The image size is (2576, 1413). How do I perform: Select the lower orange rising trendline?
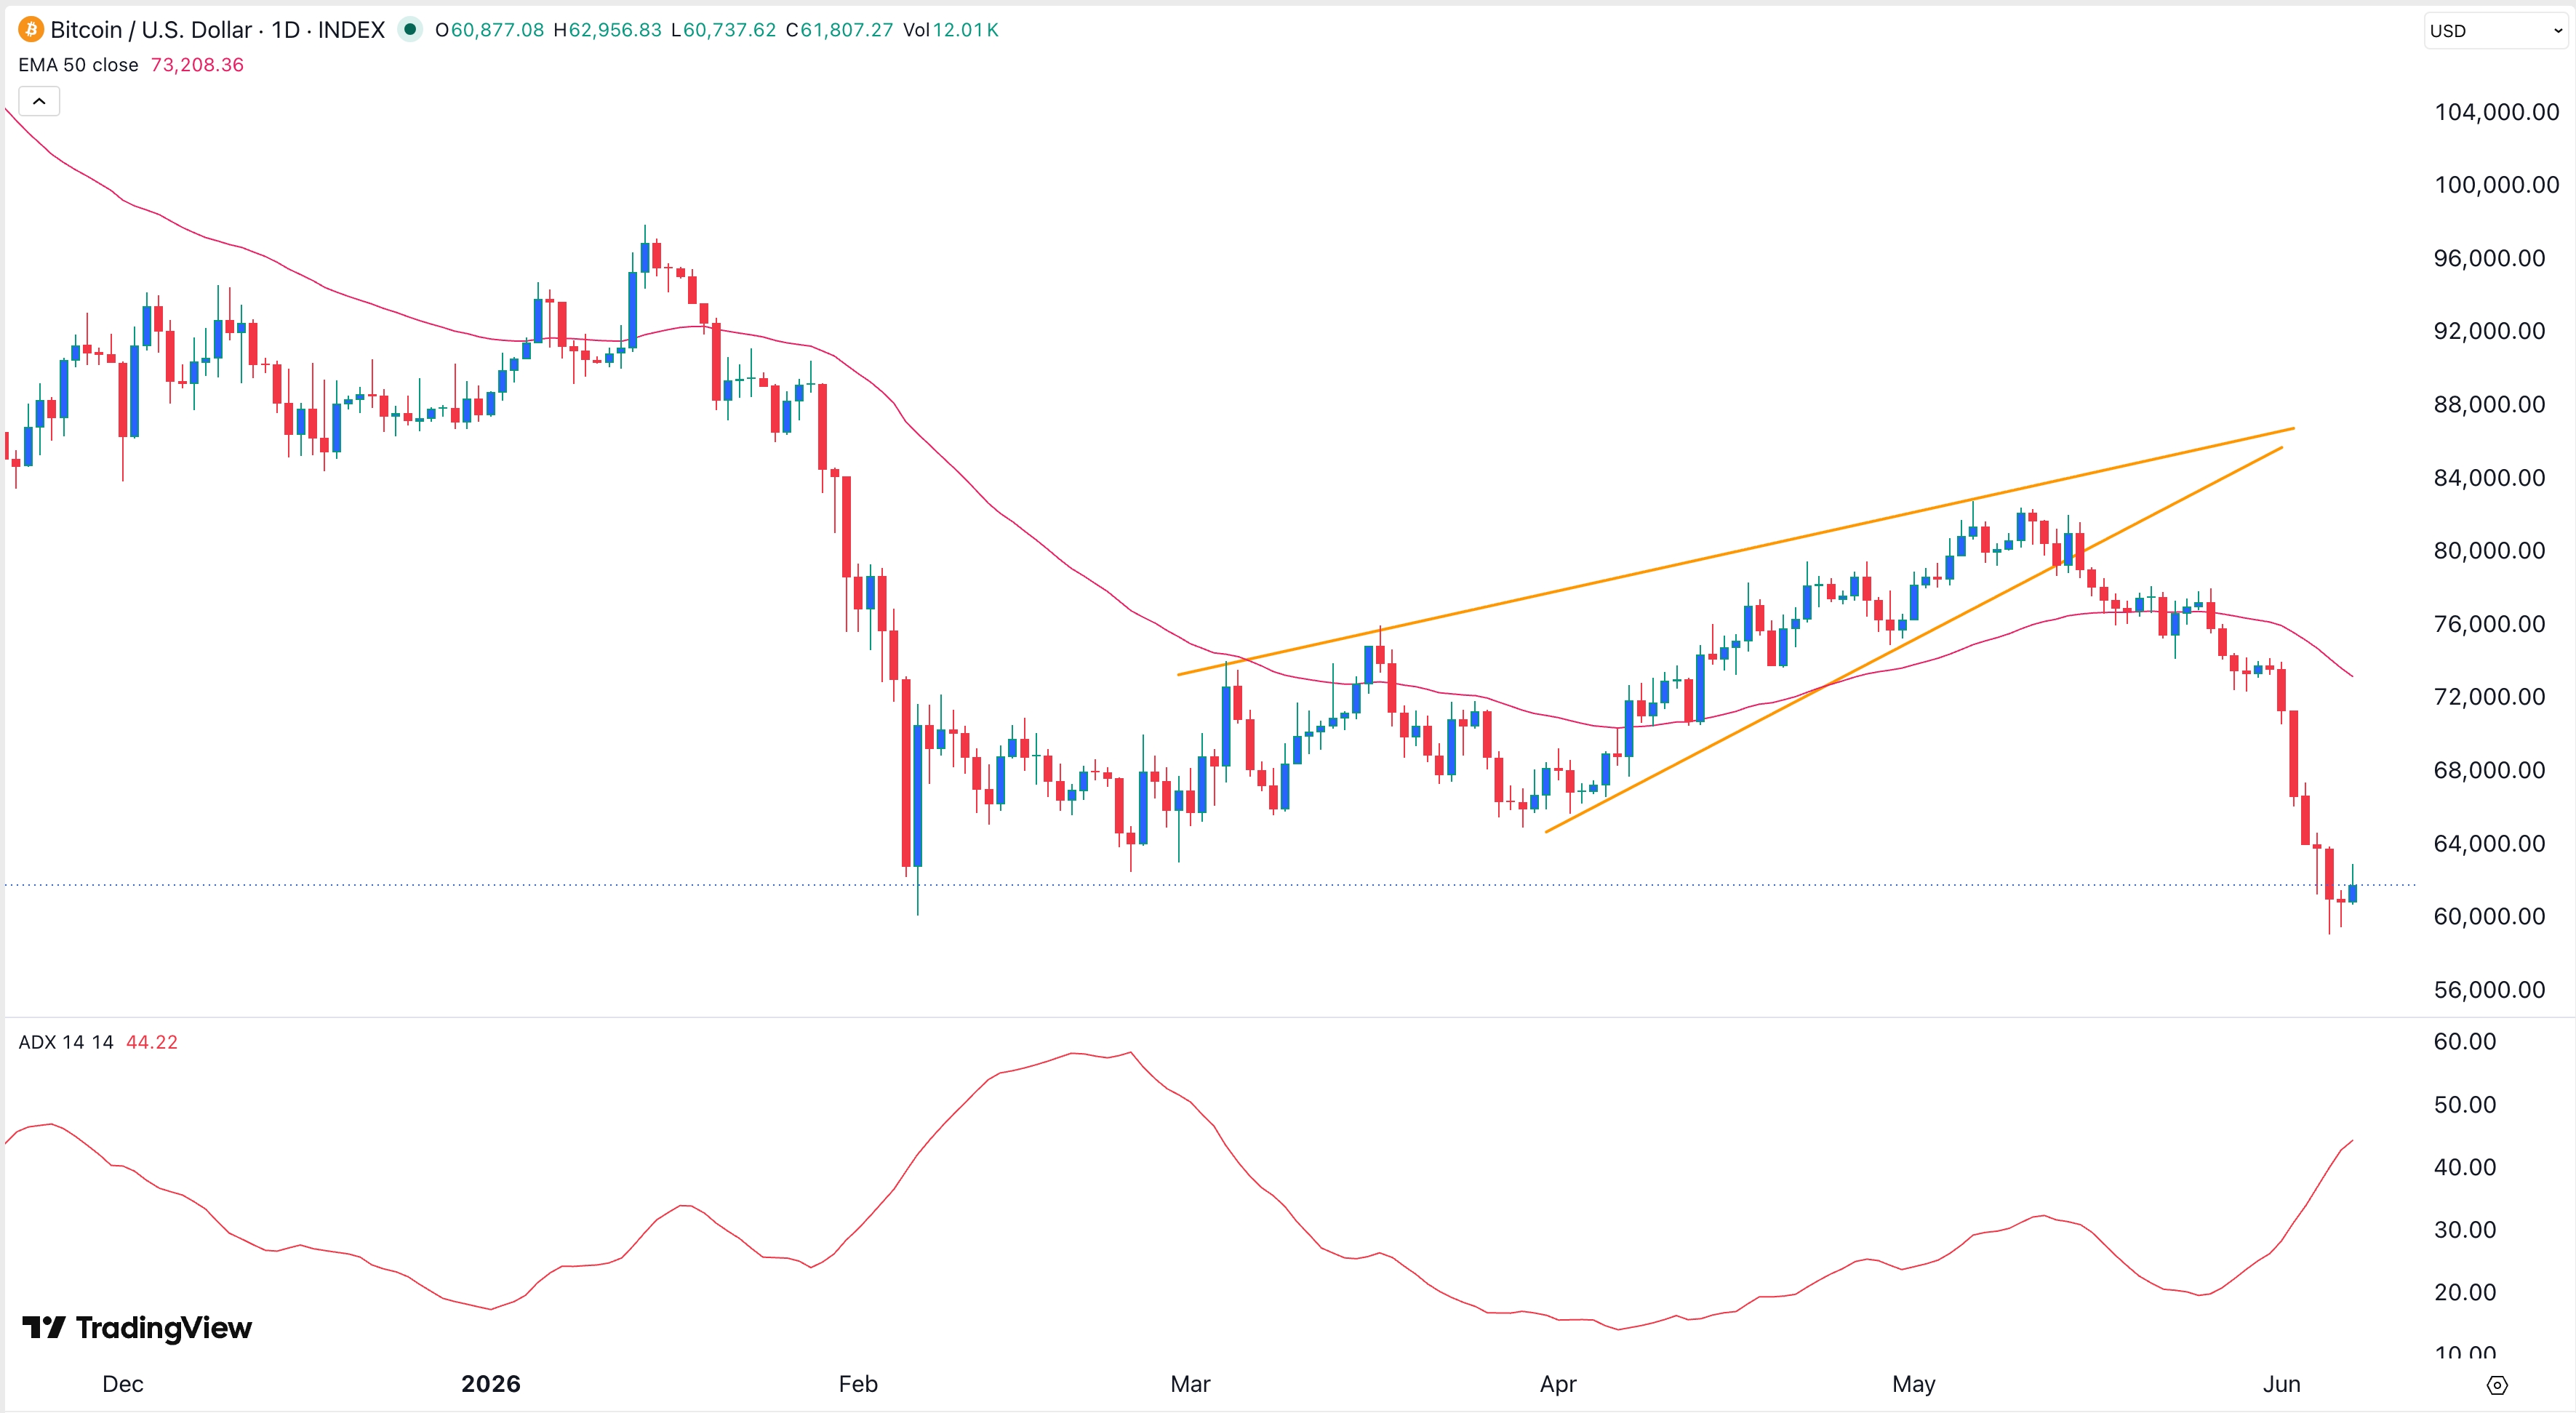click(1913, 640)
